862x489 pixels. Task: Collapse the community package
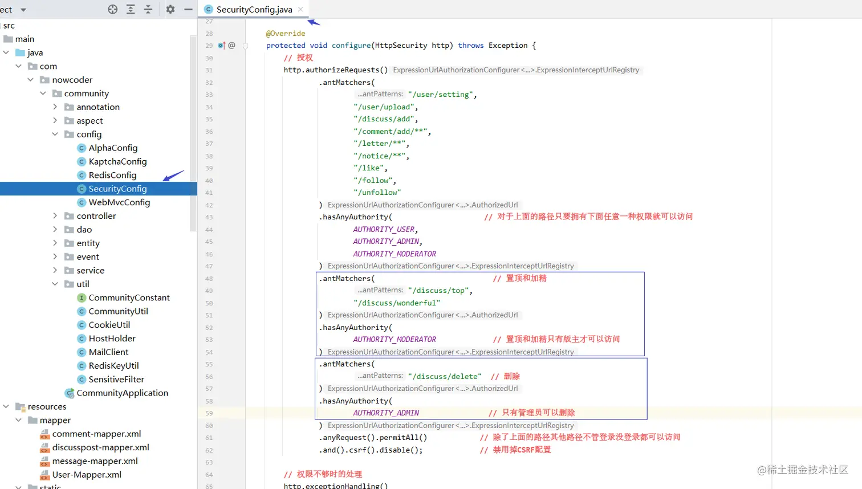pyautogui.click(x=43, y=93)
